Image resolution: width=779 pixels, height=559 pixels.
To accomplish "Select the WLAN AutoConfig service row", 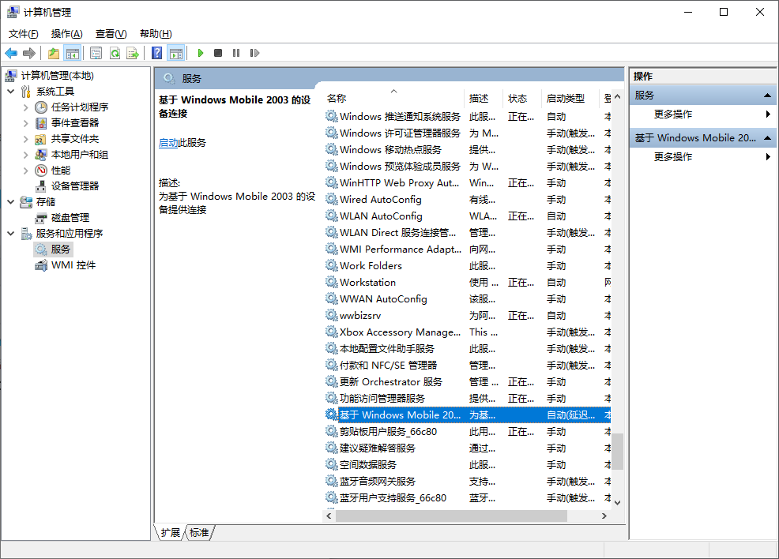I will (x=381, y=216).
